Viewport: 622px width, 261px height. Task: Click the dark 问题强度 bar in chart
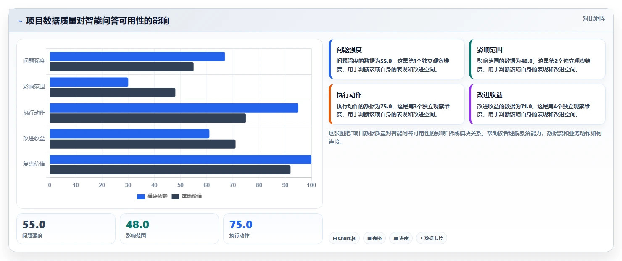[x=122, y=67]
